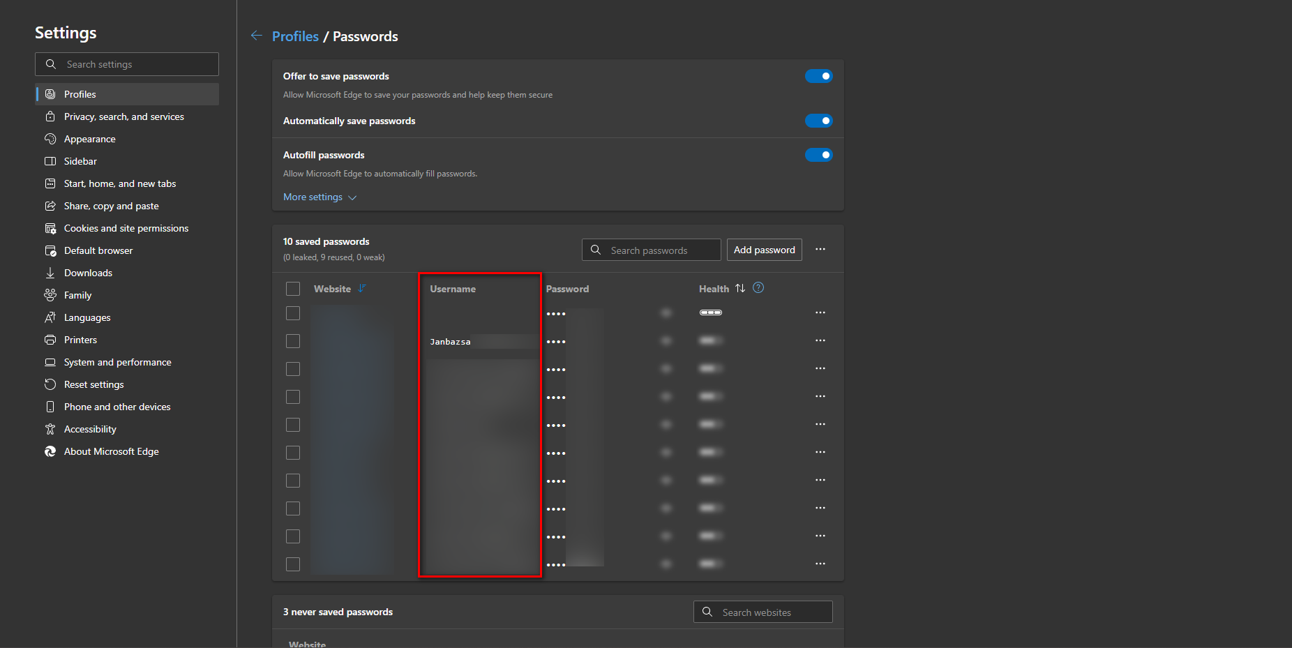Click the Phone and other devices icon
This screenshot has width=1292, height=648.
tap(50, 407)
